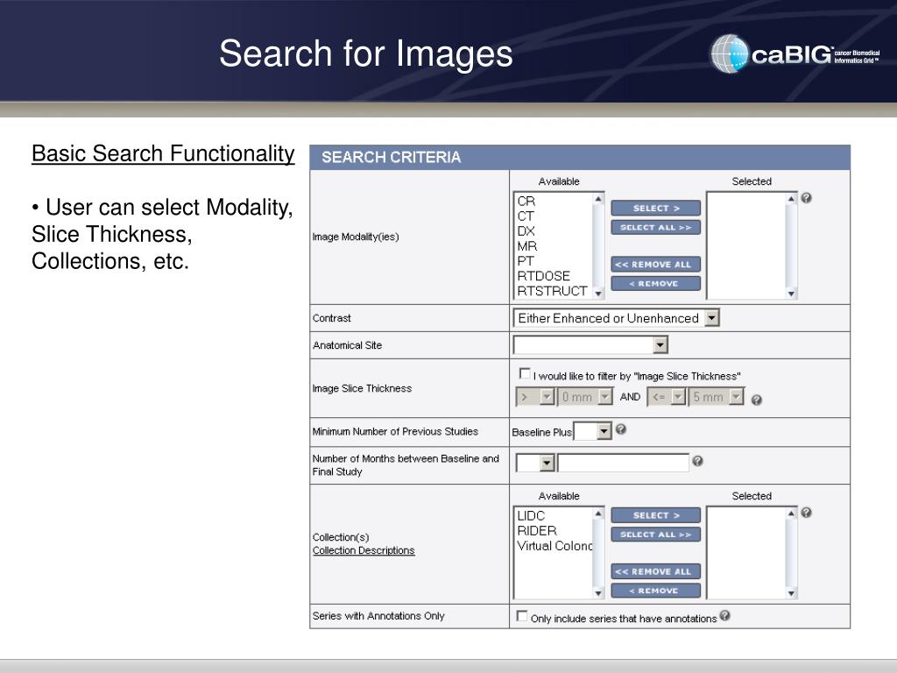
Task: Open help icon for Collection(s) lists
Action: [806, 512]
